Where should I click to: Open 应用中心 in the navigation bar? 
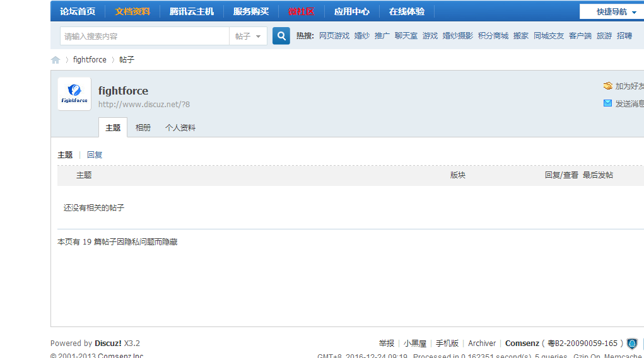pos(351,11)
